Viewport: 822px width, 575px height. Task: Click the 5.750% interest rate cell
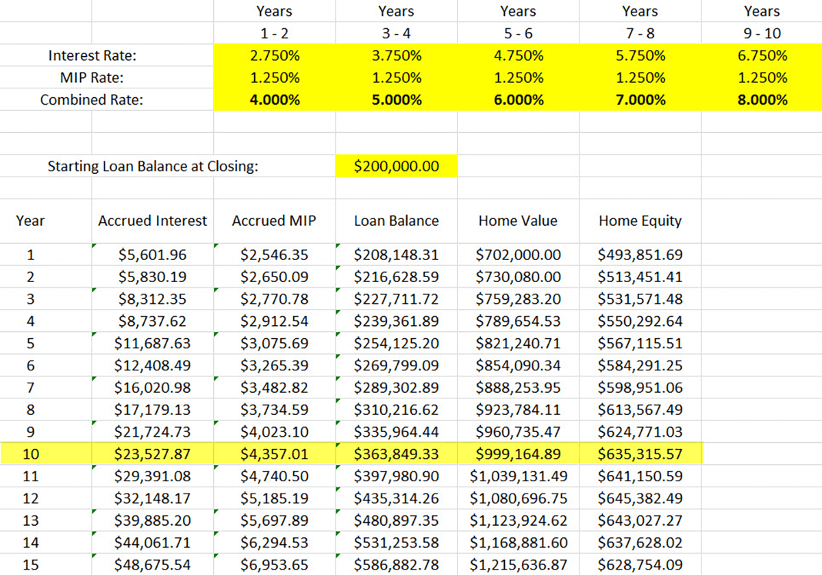640,56
